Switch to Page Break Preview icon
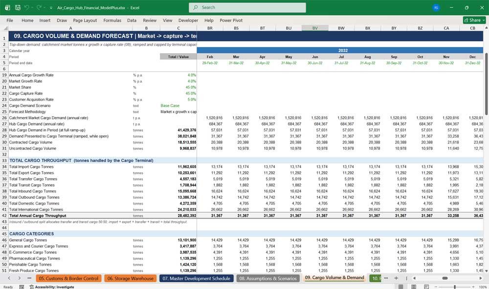Screen dimensions: 489x289 click(426, 287)
